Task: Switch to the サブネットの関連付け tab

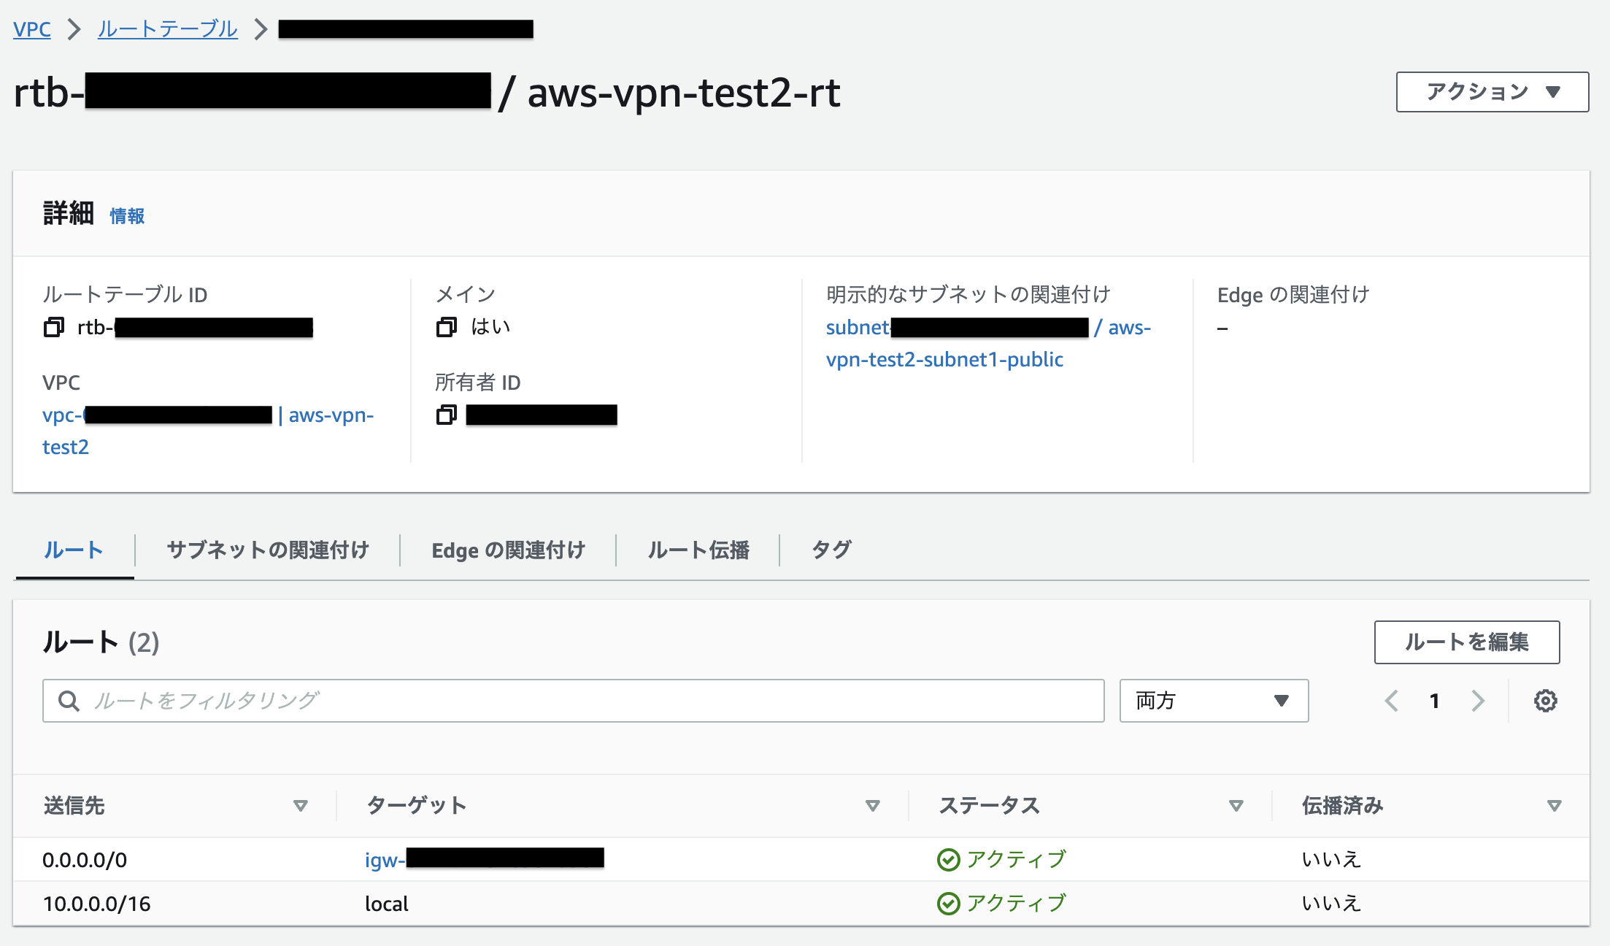Action: coord(269,550)
